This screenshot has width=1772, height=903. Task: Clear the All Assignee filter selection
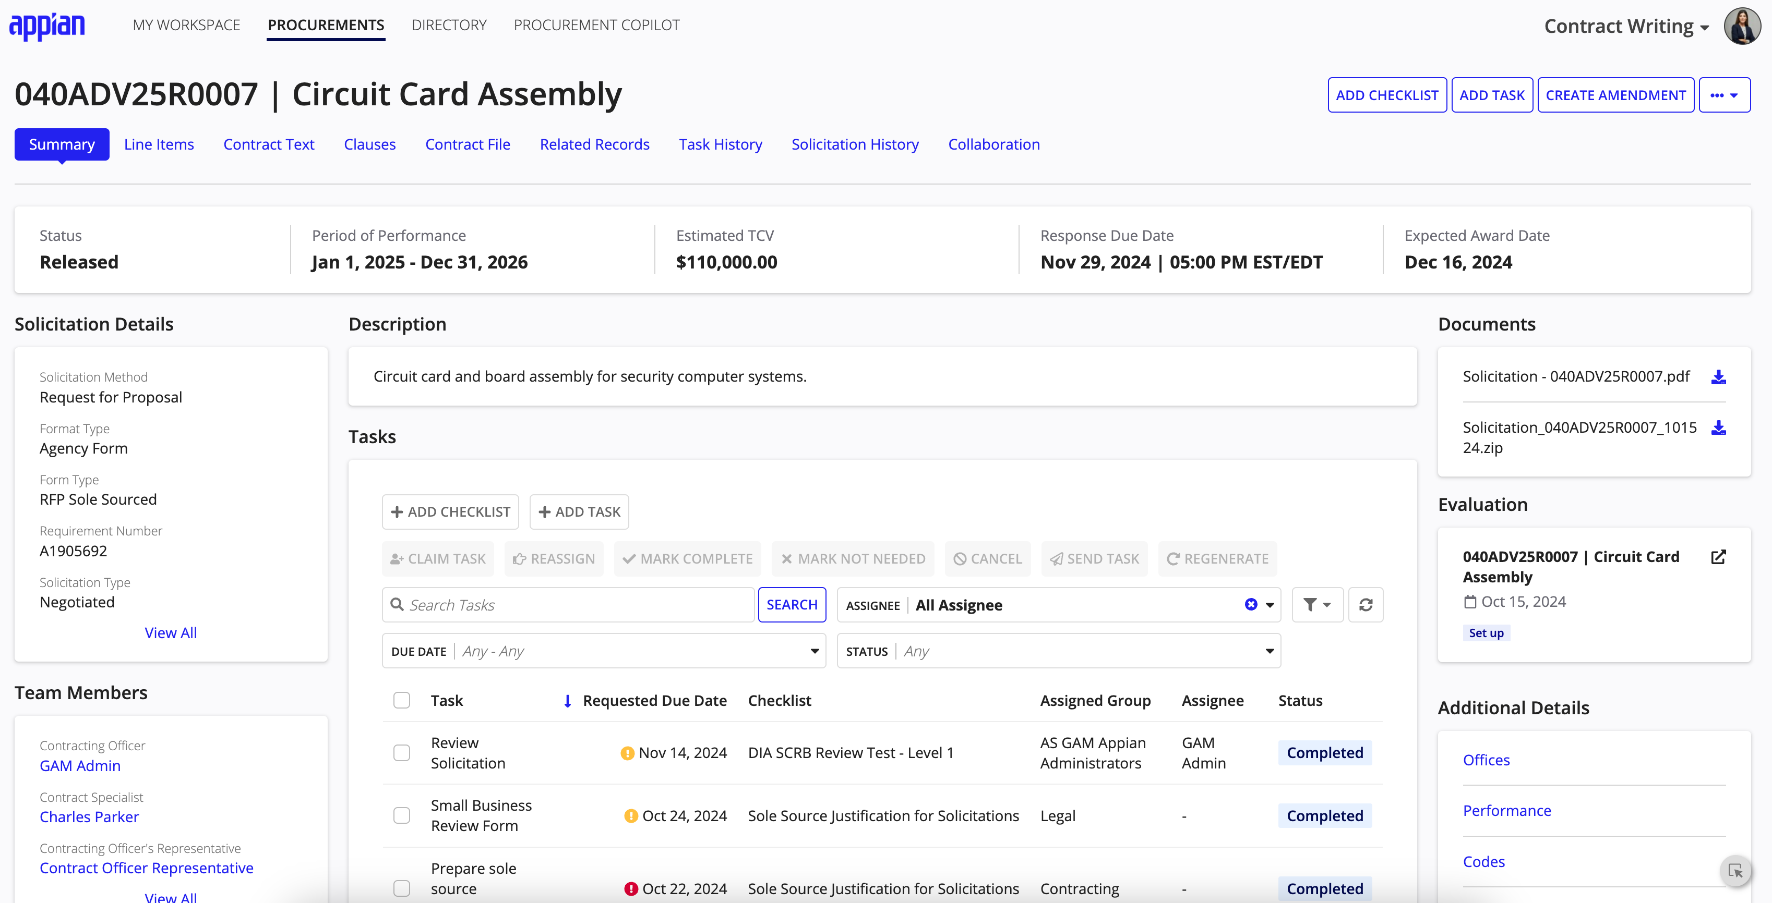tap(1251, 605)
